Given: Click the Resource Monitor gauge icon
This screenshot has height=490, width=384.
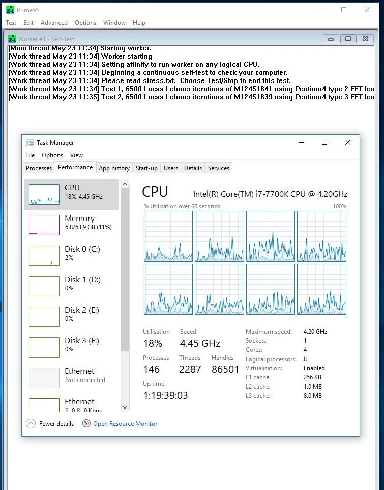Looking at the screenshot, I should (x=86, y=423).
